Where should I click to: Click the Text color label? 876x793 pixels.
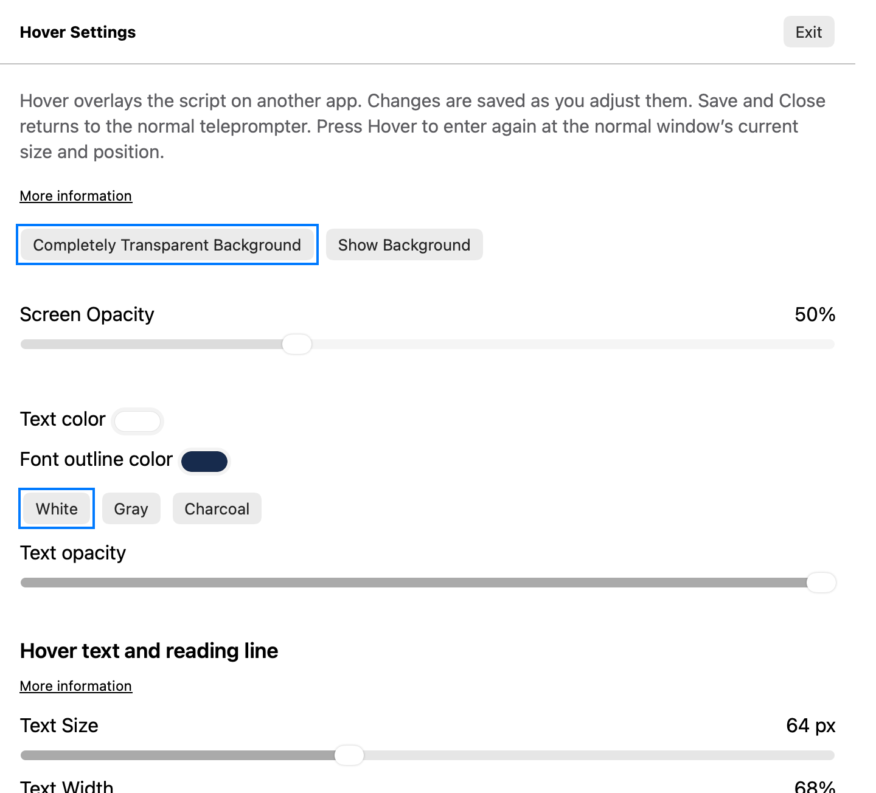pyautogui.click(x=63, y=419)
